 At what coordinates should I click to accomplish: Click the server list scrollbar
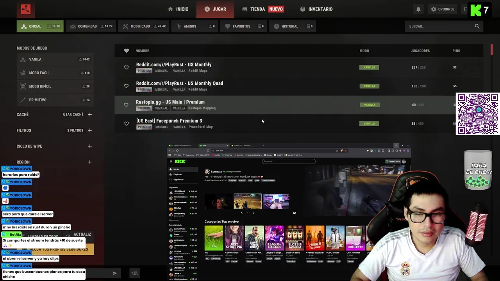pyautogui.click(x=492, y=50)
